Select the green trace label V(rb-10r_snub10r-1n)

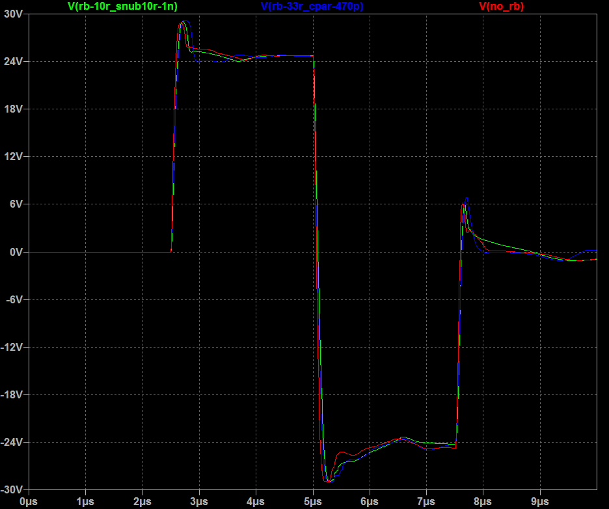(122, 7)
